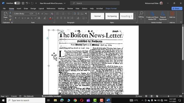This screenshot has width=184, height=103.
Task: Click the Clear All Formatting icon
Action: [x=52, y=14]
